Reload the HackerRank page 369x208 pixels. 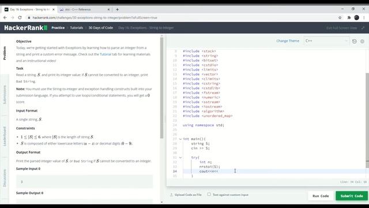(x=20, y=18)
